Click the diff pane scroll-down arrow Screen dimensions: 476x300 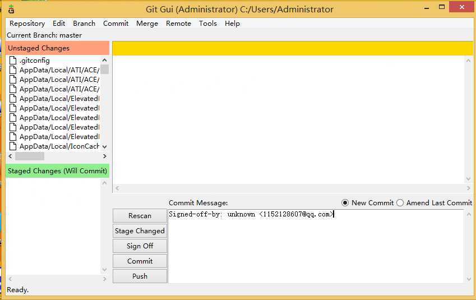[x=468, y=179]
